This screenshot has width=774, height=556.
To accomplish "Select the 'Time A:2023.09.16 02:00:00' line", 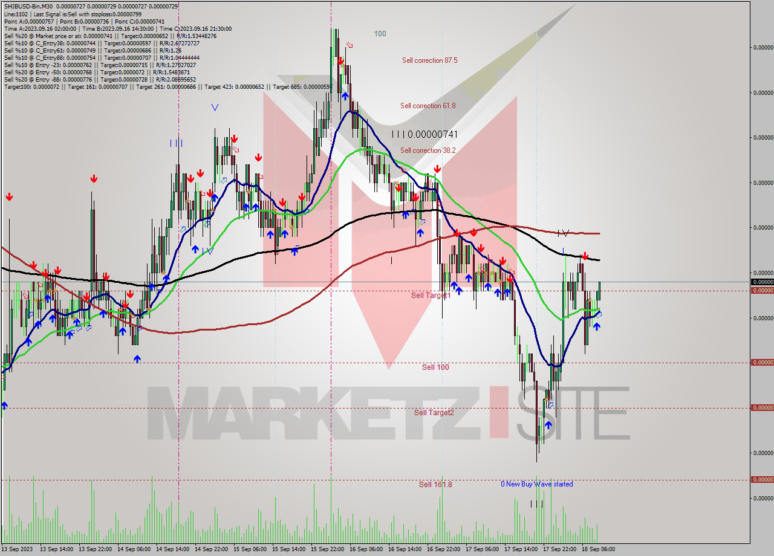I will (x=117, y=28).
